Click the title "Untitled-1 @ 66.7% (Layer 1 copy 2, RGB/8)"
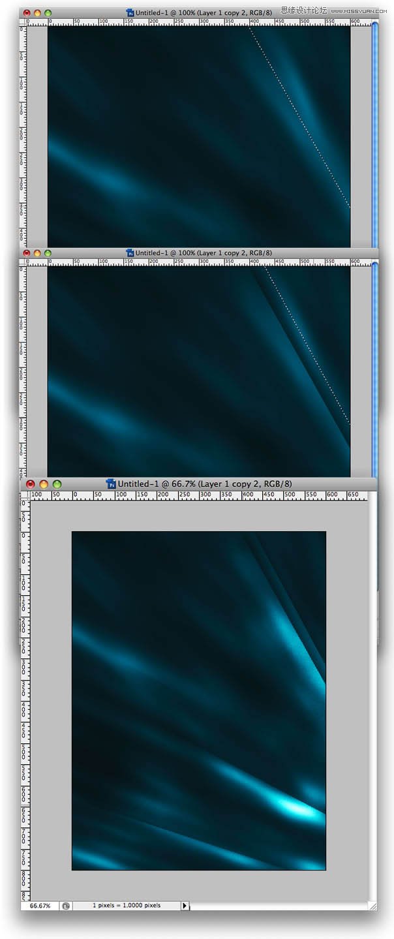Viewport: 394px width, 939px height. (205, 484)
